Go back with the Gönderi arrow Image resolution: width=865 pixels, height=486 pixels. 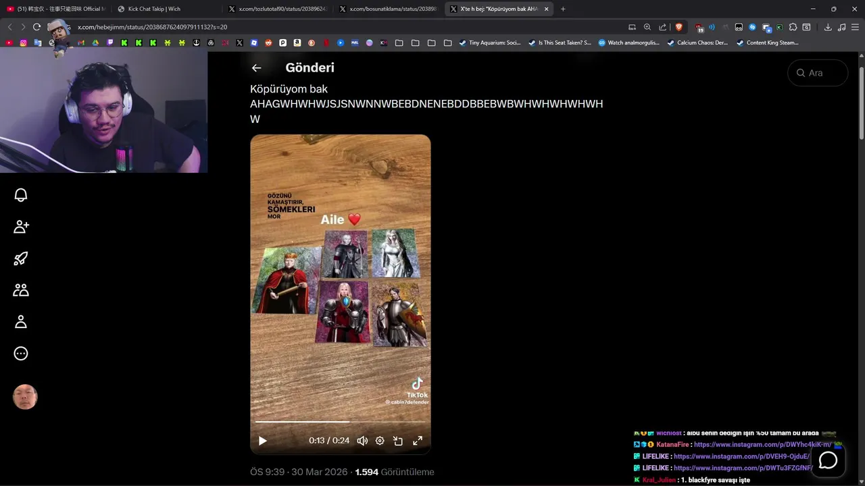coord(256,67)
